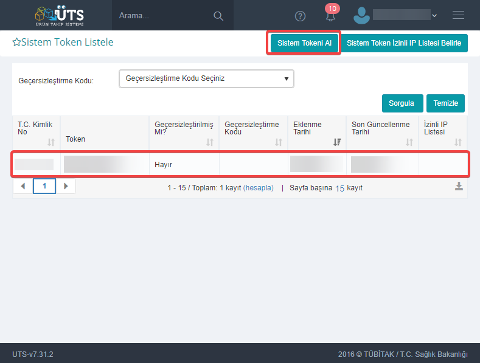Click Sistem Tokeni Al button

click(304, 43)
